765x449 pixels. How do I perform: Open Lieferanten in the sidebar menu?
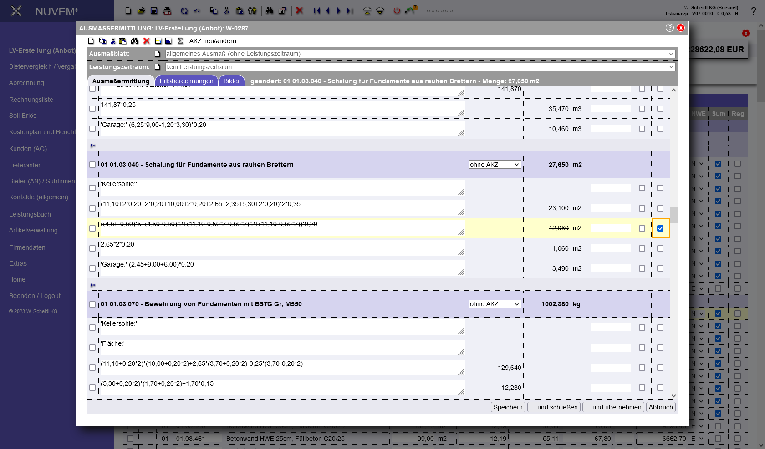[x=25, y=165]
